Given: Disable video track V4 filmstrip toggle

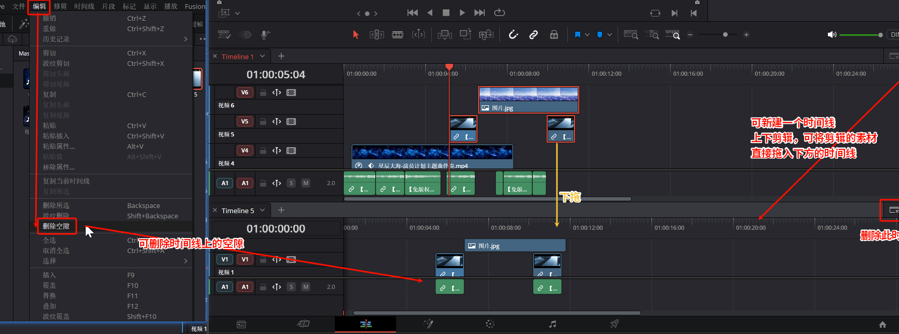Looking at the screenshot, I should (291, 150).
